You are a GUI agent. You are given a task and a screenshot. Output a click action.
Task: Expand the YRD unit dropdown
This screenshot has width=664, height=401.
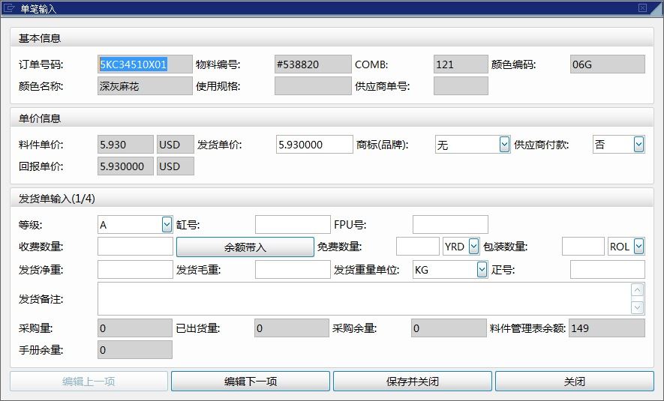pyautogui.click(x=473, y=247)
